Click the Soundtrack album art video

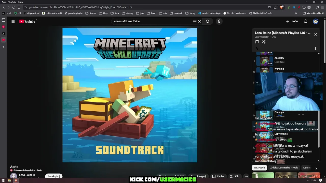point(130,95)
